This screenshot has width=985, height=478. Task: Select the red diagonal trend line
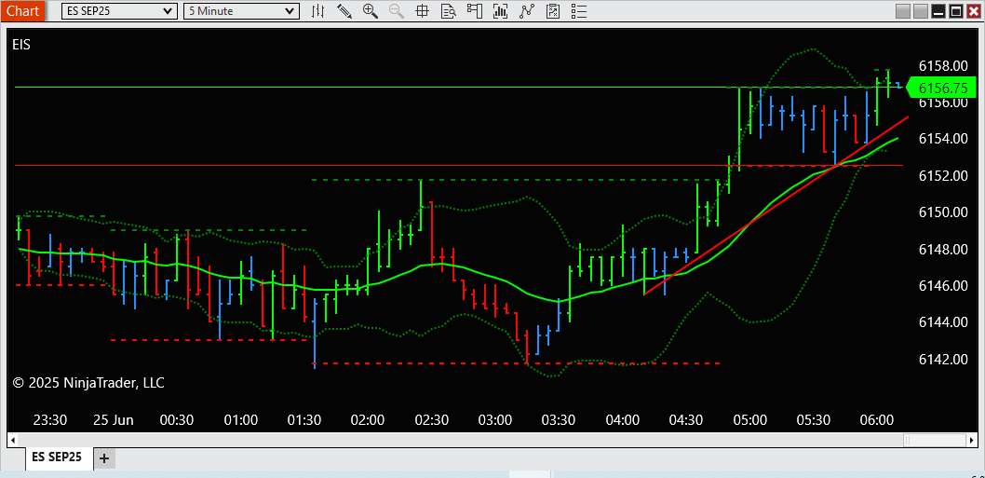pos(776,205)
